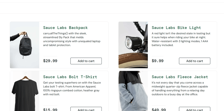The image size is (224, 111).
Task: Open the Sauce Labs Backpack title link
Action: 65,28
